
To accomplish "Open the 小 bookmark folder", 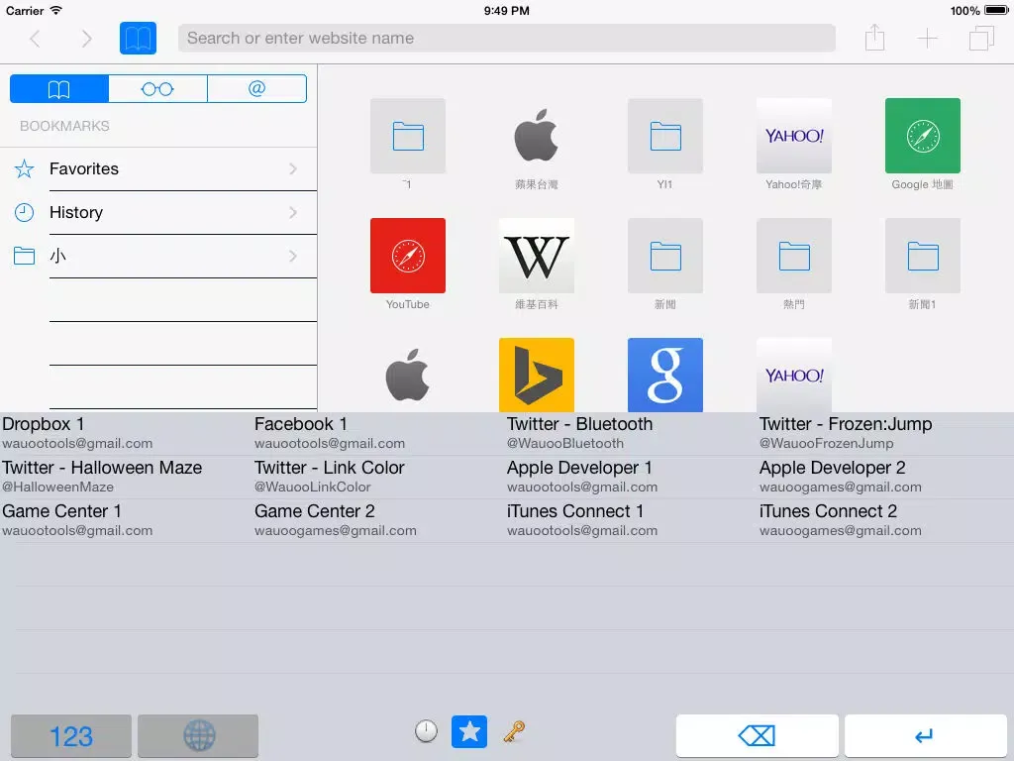I will tap(158, 256).
